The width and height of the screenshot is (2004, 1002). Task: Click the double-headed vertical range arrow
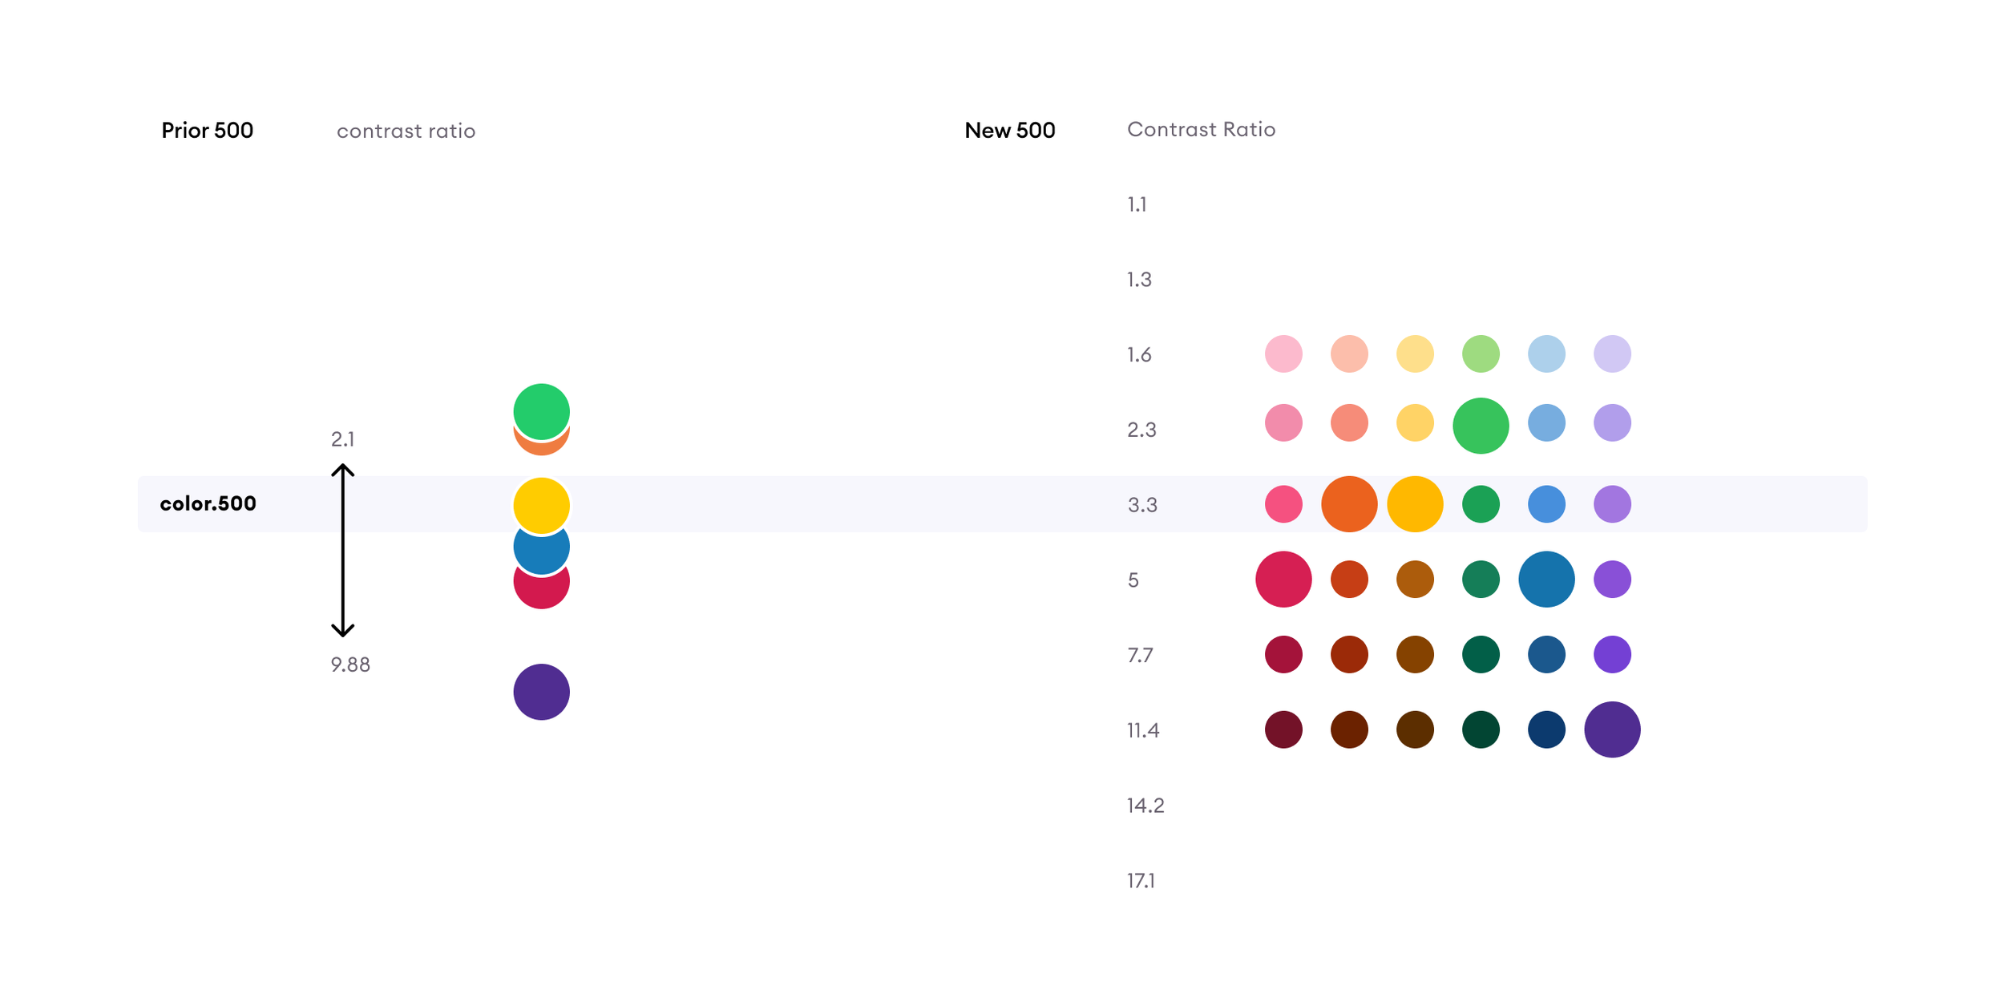click(x=343, y=551)
